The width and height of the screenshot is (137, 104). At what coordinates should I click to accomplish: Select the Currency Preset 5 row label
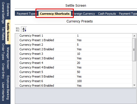(31, 72)
